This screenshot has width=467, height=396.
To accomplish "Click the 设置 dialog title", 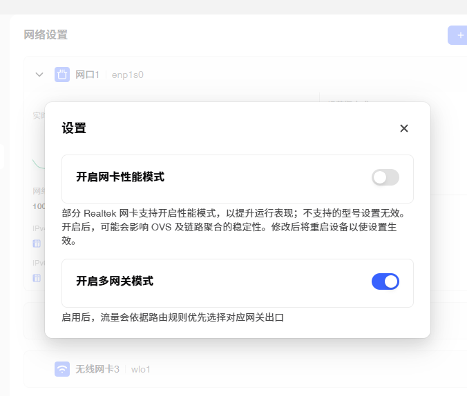I will point(74,128).
